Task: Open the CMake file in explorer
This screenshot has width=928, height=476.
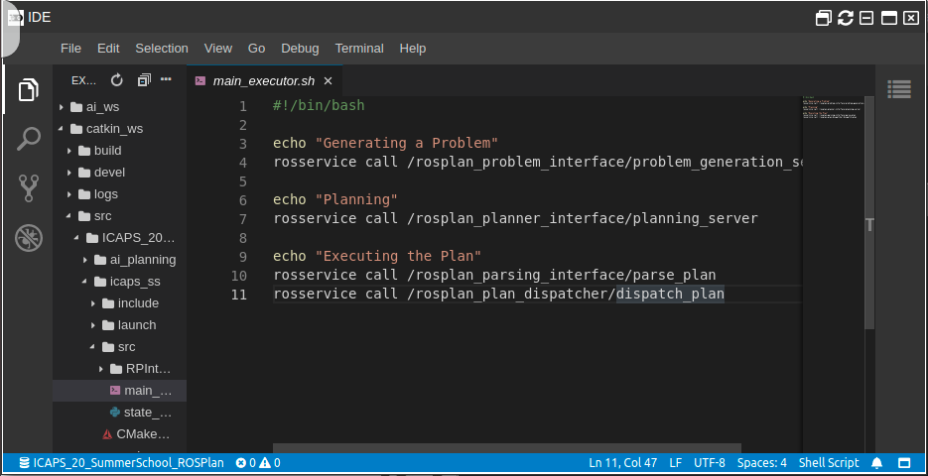Action: tap(119, 434)
